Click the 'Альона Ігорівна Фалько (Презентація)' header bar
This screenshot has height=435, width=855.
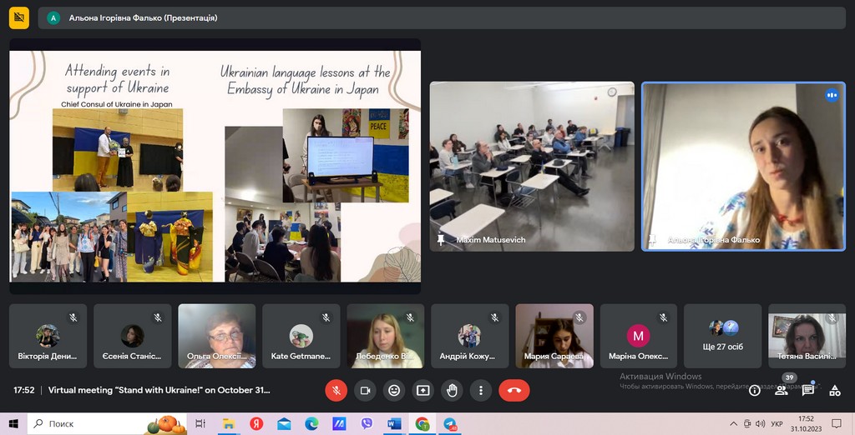(443, 17)
